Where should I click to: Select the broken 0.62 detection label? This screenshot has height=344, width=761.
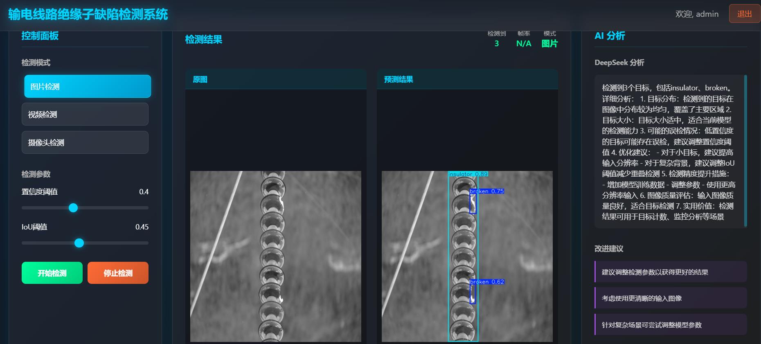(487, 282)
